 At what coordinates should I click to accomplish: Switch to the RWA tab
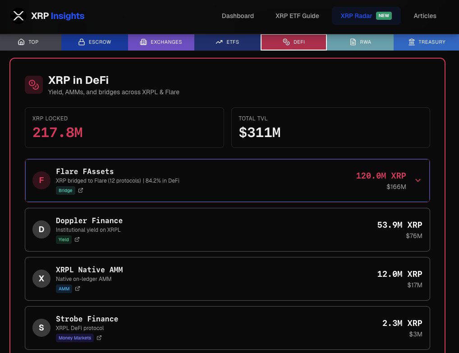(x=360, y=42)
